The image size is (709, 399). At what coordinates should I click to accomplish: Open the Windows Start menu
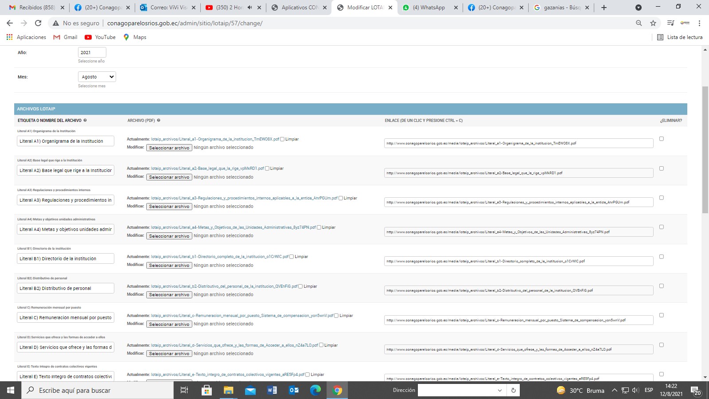click(x=11, y=390)
